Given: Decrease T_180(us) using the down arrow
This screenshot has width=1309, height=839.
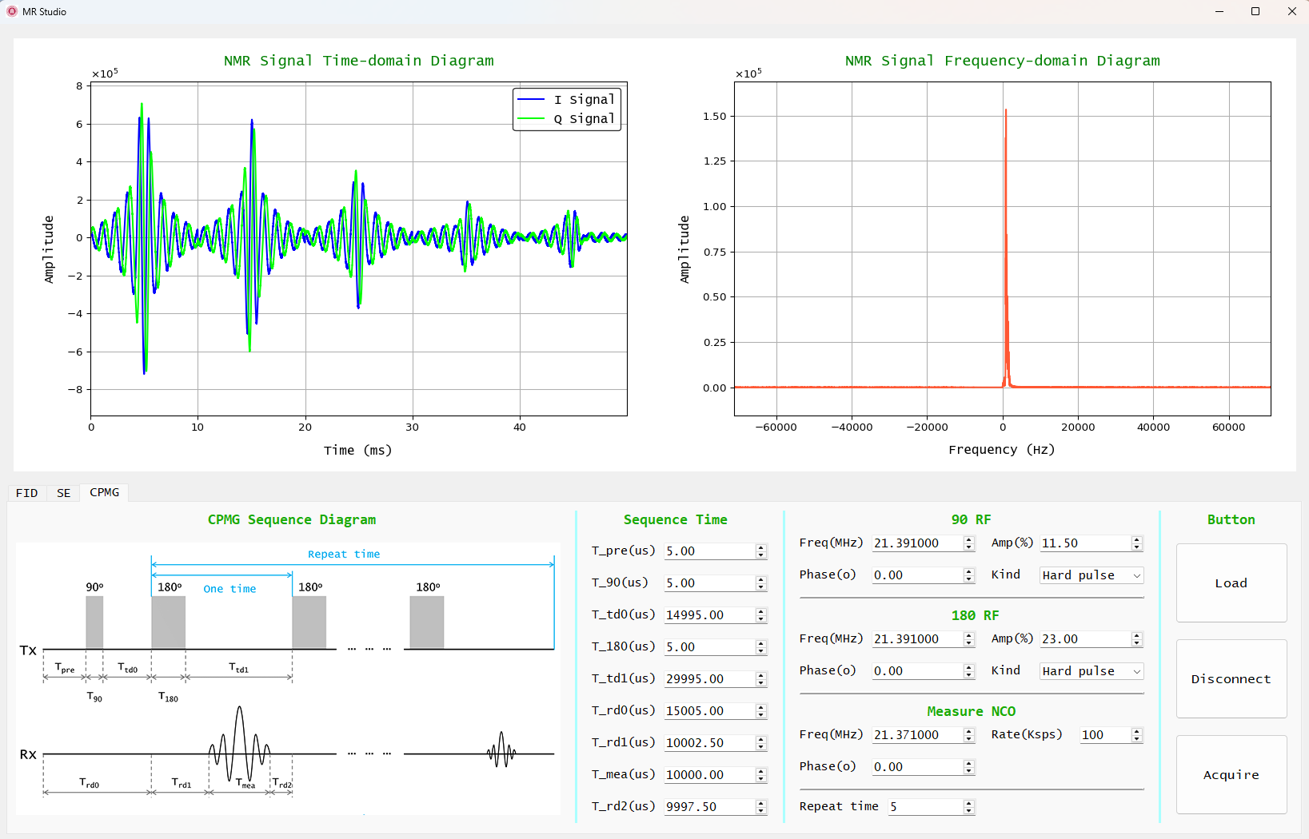Looking at the screenshot, I should click(761, 651).
